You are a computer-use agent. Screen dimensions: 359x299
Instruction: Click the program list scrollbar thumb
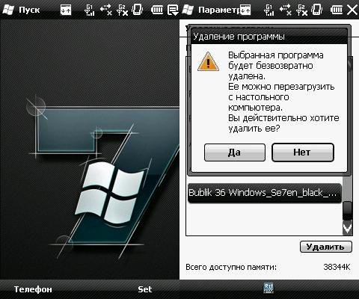(x=348, y=211)
